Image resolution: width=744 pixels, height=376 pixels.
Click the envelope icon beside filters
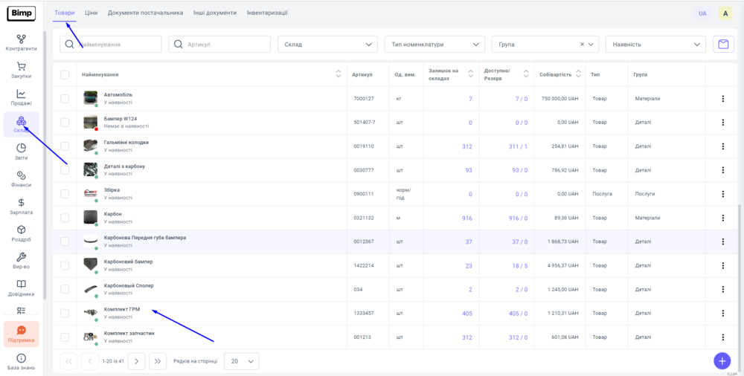[722, 45]
